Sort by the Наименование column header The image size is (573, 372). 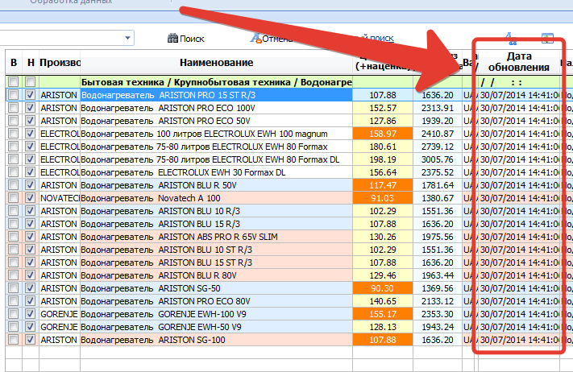click(x=216, y=63)
